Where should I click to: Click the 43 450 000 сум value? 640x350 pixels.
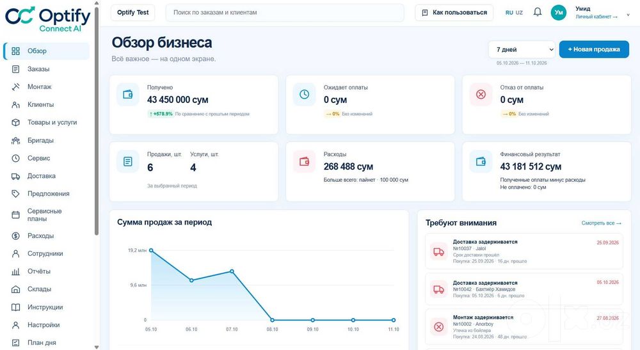click(177, 100)
